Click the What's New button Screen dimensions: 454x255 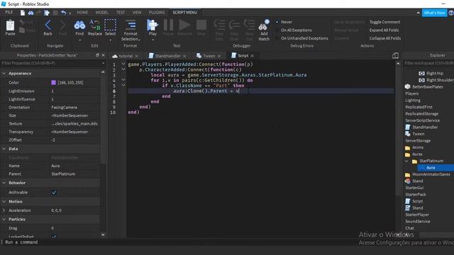(434, 13)
